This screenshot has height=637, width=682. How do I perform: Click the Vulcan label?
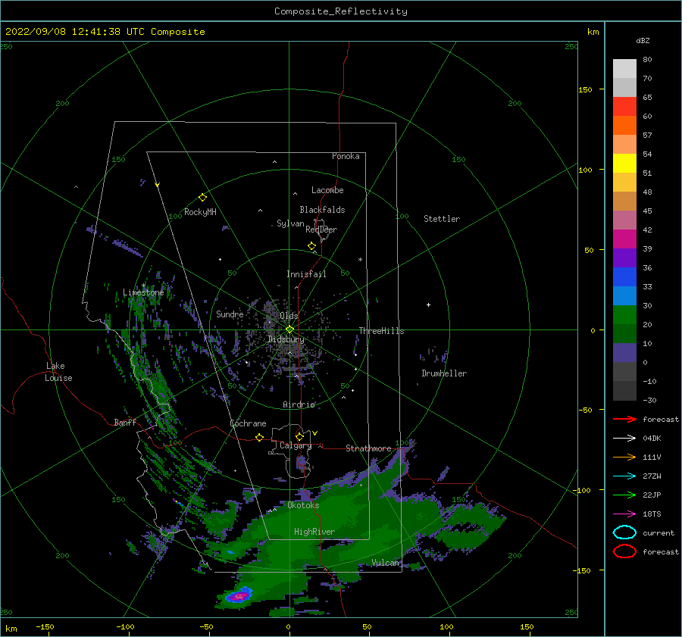pyautogui.click(x=386, y=563)
